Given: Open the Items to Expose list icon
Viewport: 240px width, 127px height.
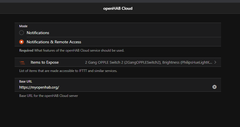Looking at the screenshot, I should 22,62.
